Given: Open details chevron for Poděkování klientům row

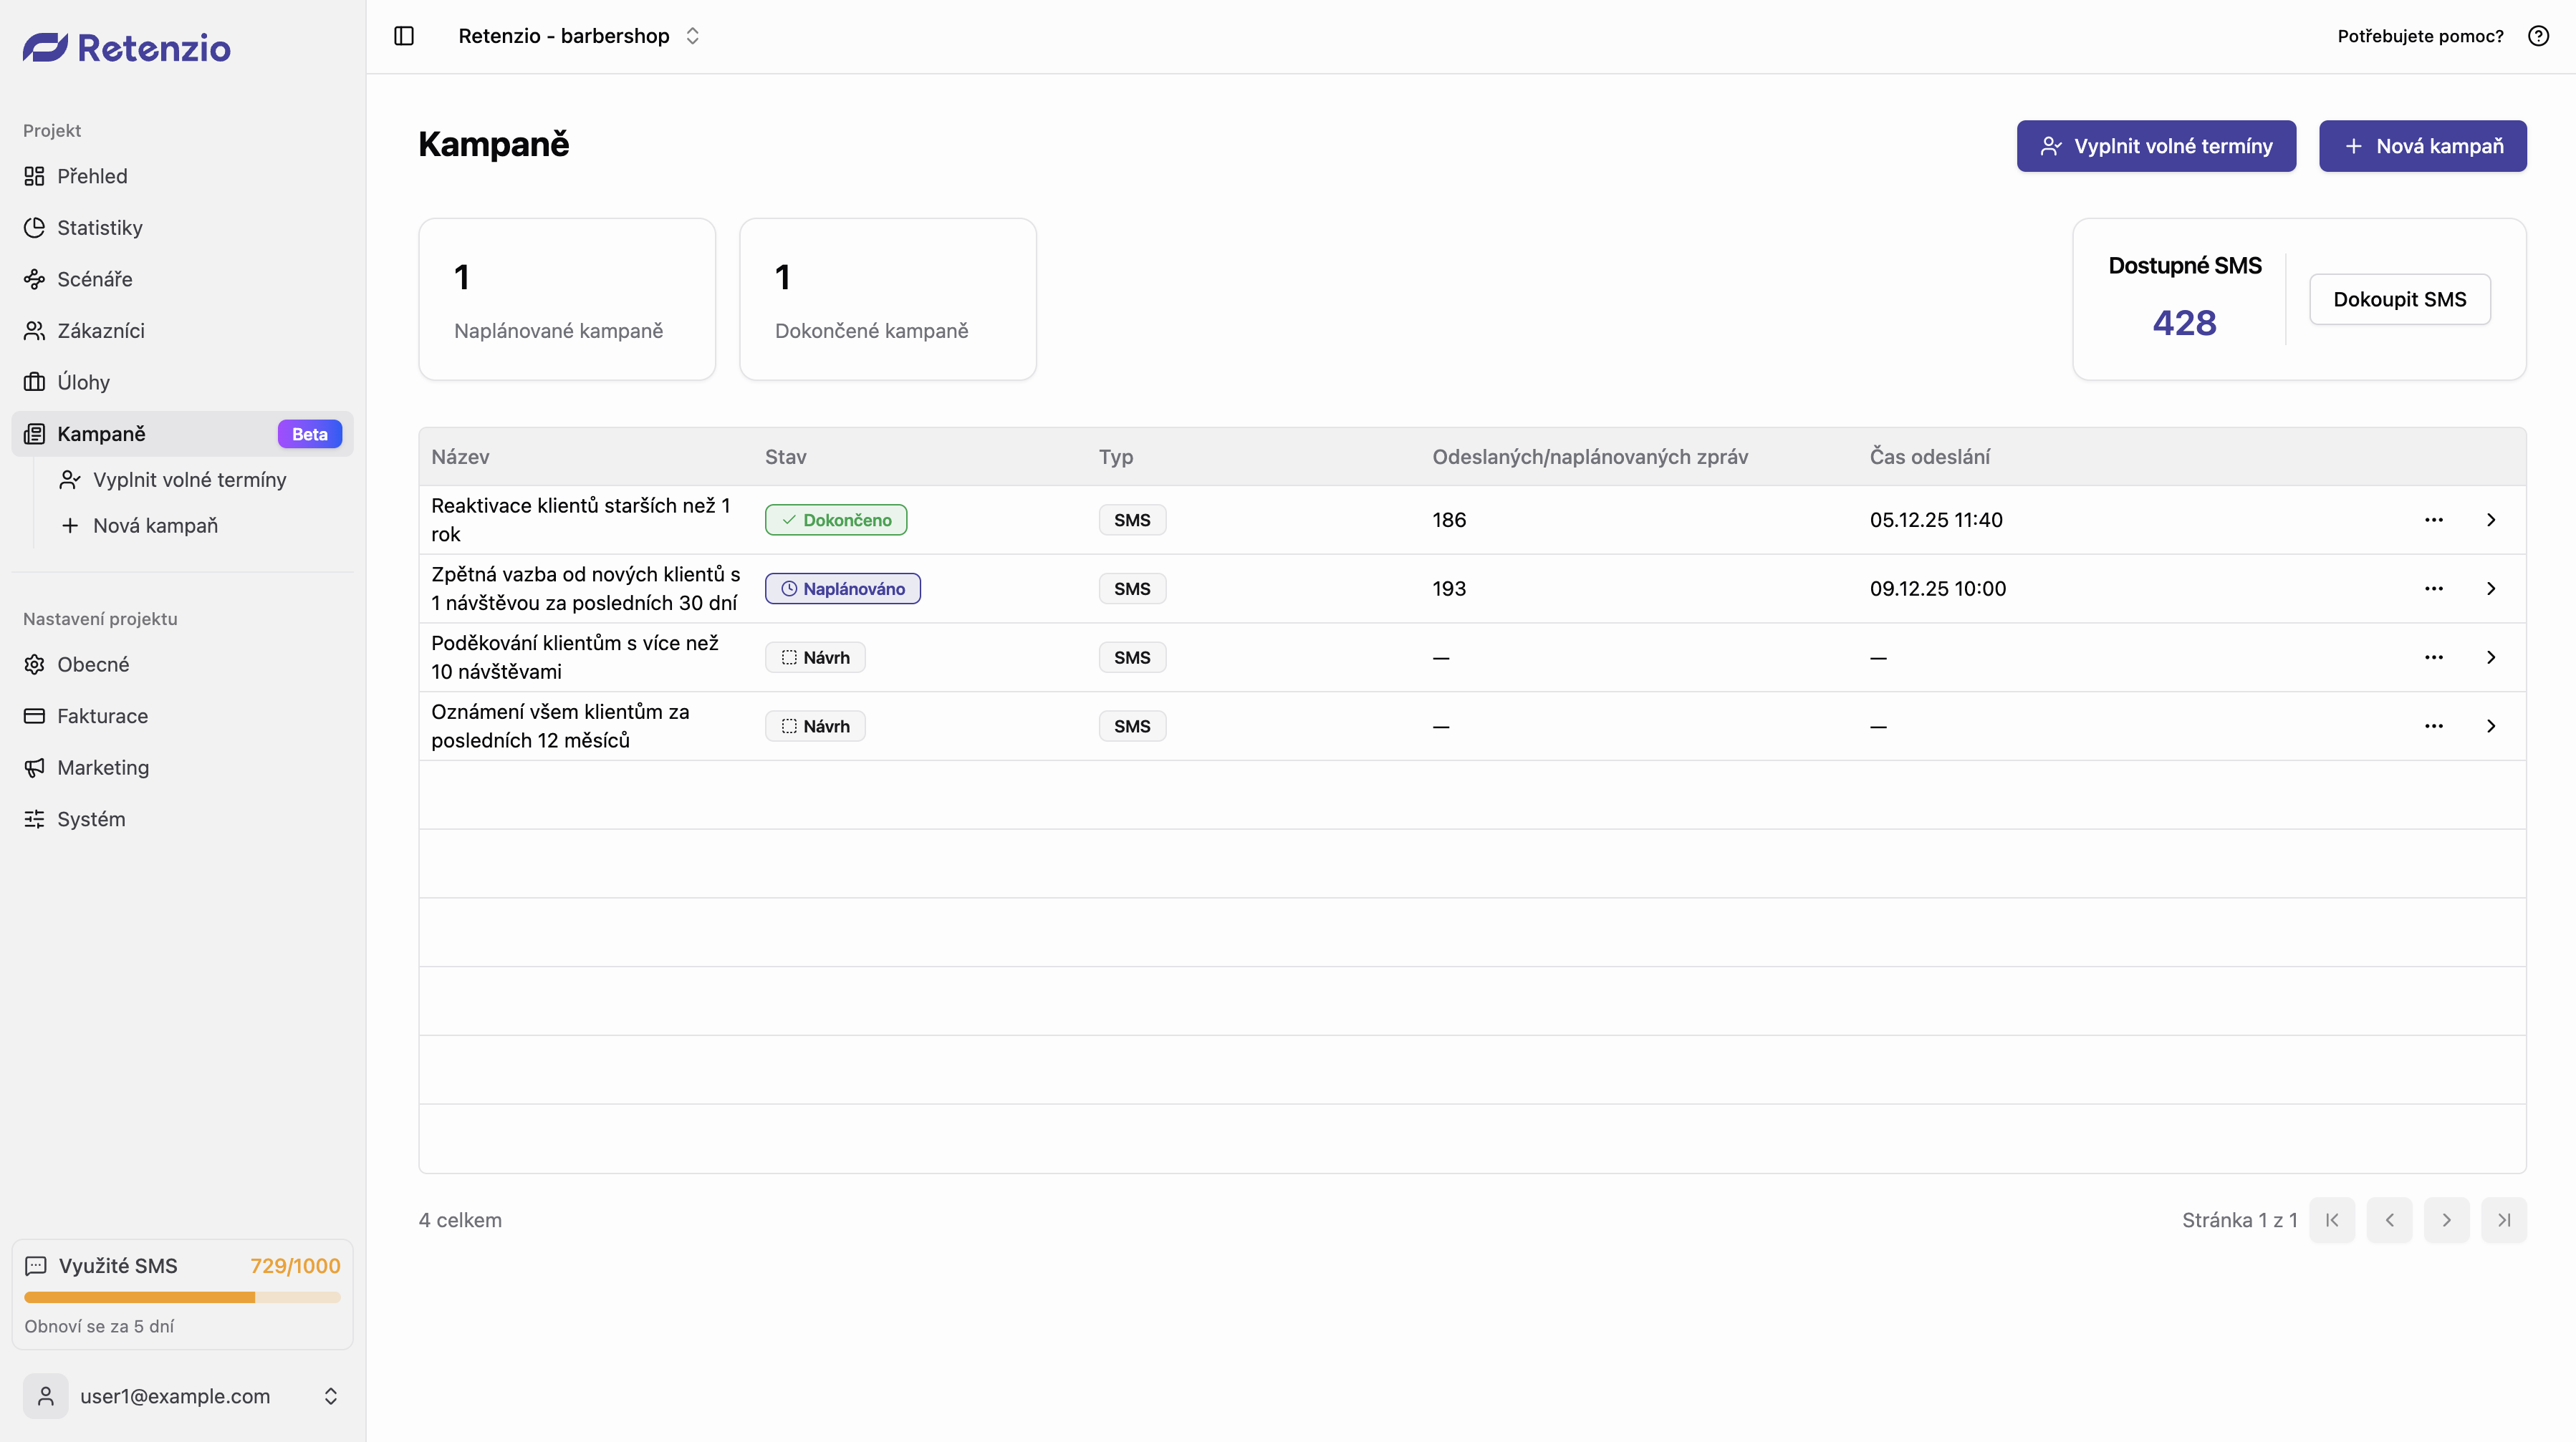Looking at the screenshot, I should [2490, 657].
